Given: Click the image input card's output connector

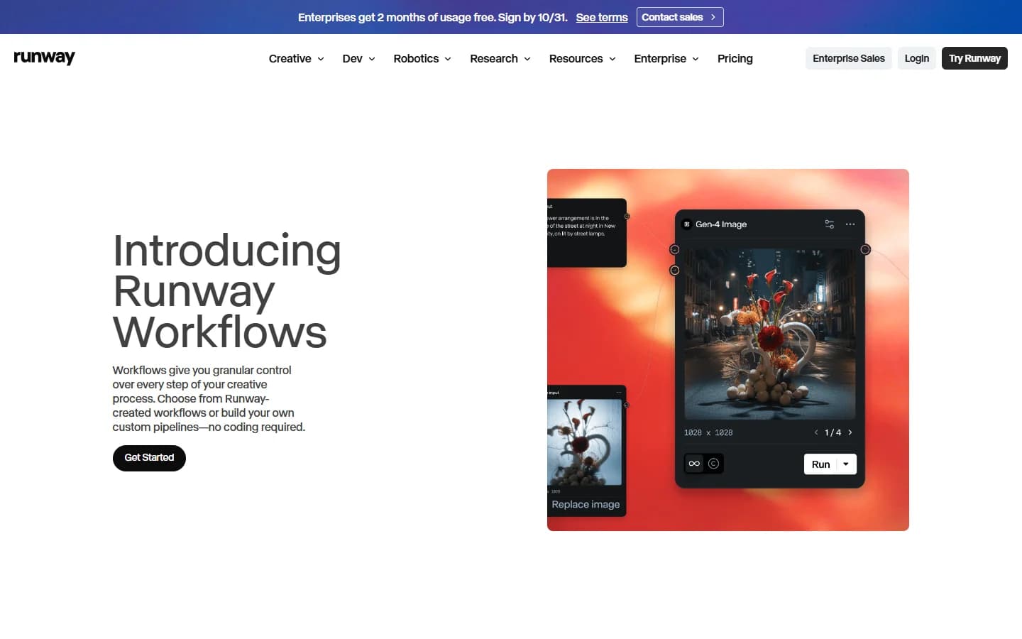Looking at the screenshot, I should 626,405.
